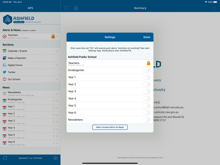The image size is (220, 165).
Task: Tap the Newsletters calendar icon in sidebar
Action: (4, 93)
